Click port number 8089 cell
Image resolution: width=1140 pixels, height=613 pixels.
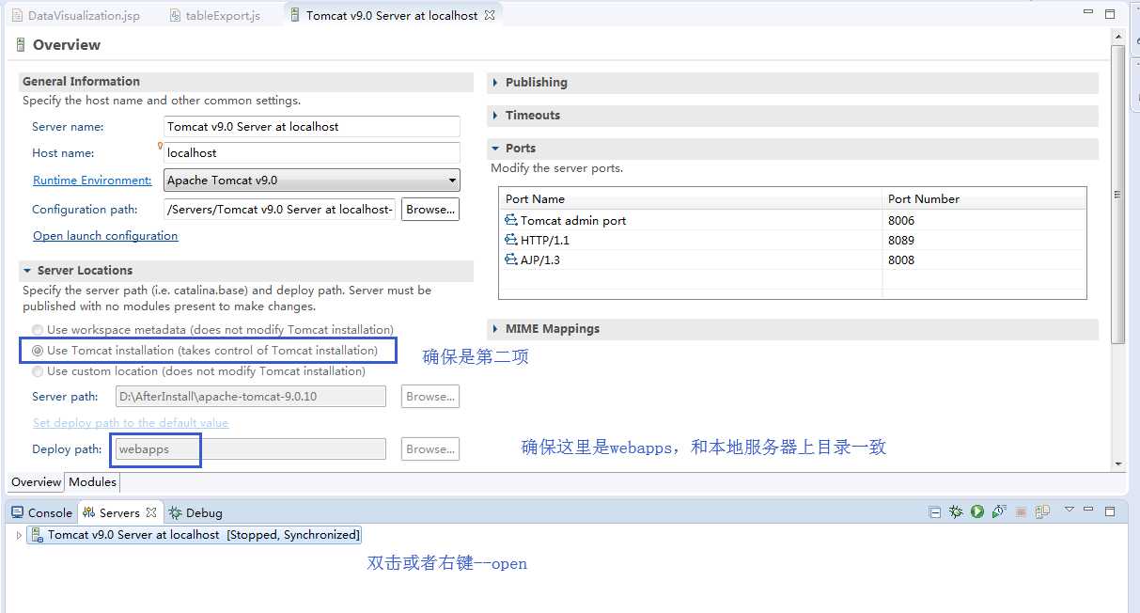pyautogui.click(x=984, y=240)
